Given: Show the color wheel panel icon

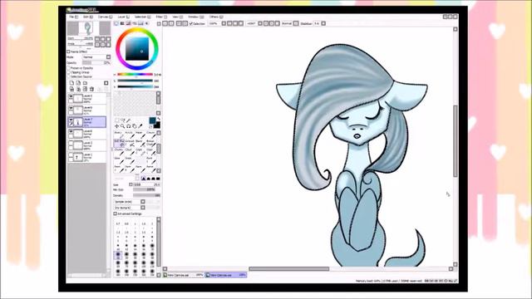Looking at the screenshot, I should coord(116,23).
